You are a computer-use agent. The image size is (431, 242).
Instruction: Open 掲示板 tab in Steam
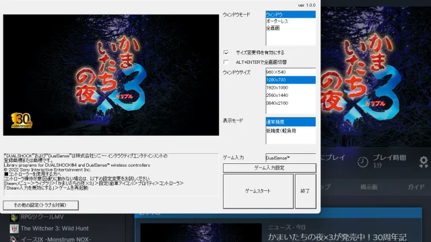pos(369,187)
